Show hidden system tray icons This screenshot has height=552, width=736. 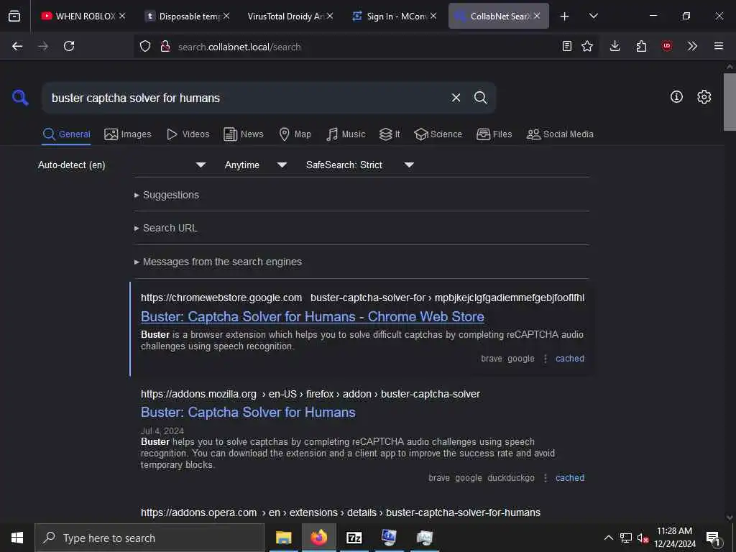608,538
